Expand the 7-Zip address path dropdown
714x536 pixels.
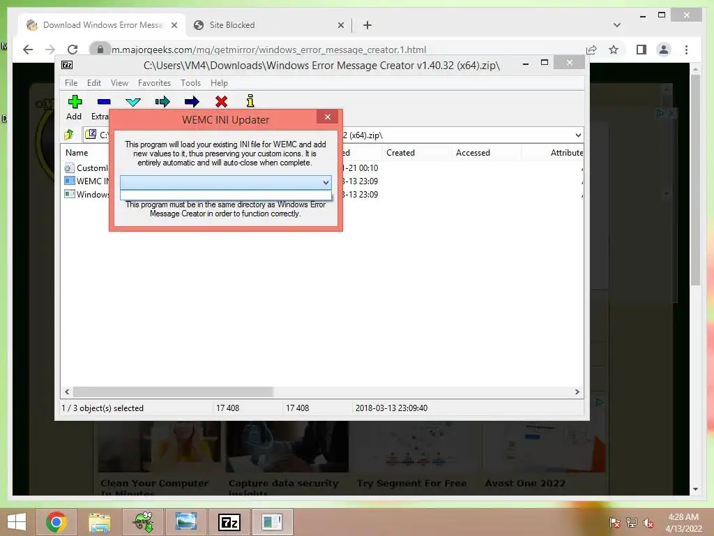point(578,135)
